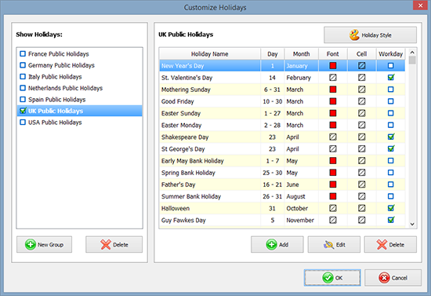Image resolution: width=431 pixels, height=296 pixels.
Task: Select Germany Public Holidays group label
Action: coord(61,65)
